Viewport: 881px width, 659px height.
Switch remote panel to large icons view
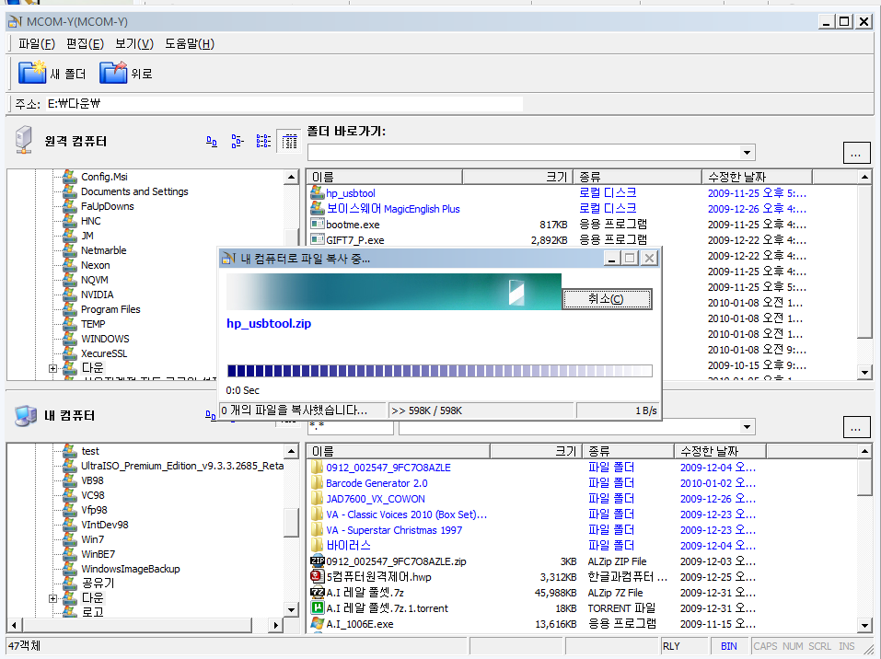click(x=212, y=142)
